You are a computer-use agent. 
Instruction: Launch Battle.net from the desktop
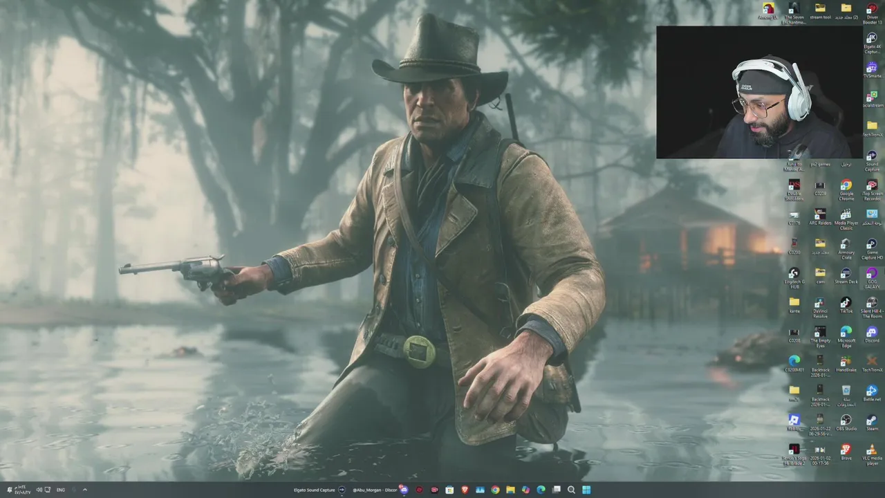(872, 394)
